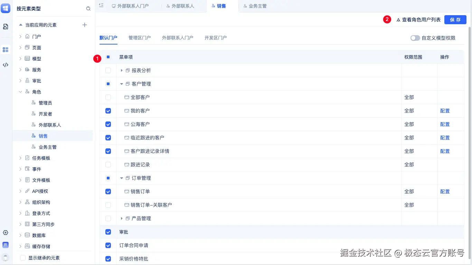Viewport: 472px width, 265px height.
Task: Switch to the 外部联系人门户 editor tab
Action: point(130,6)
